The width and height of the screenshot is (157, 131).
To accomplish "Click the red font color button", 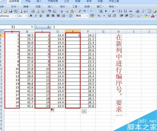I will click(x=153, y=16).
